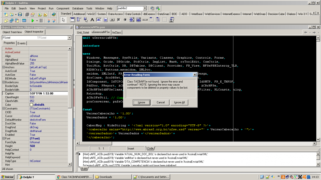Click the Color property clInfoBk swatch
The width and height of the screenshot is (321, 180).
[31, 105]
